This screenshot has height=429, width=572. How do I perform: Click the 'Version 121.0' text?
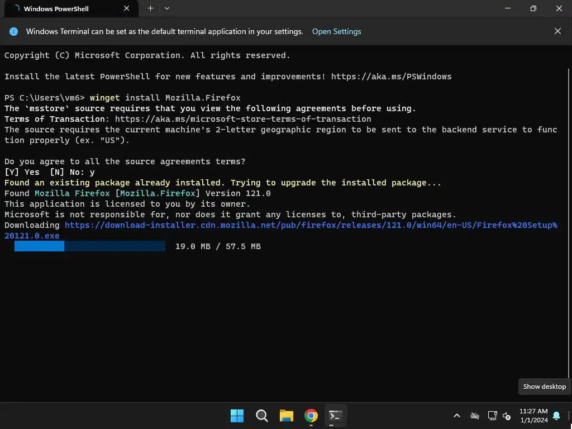[238, 193]
